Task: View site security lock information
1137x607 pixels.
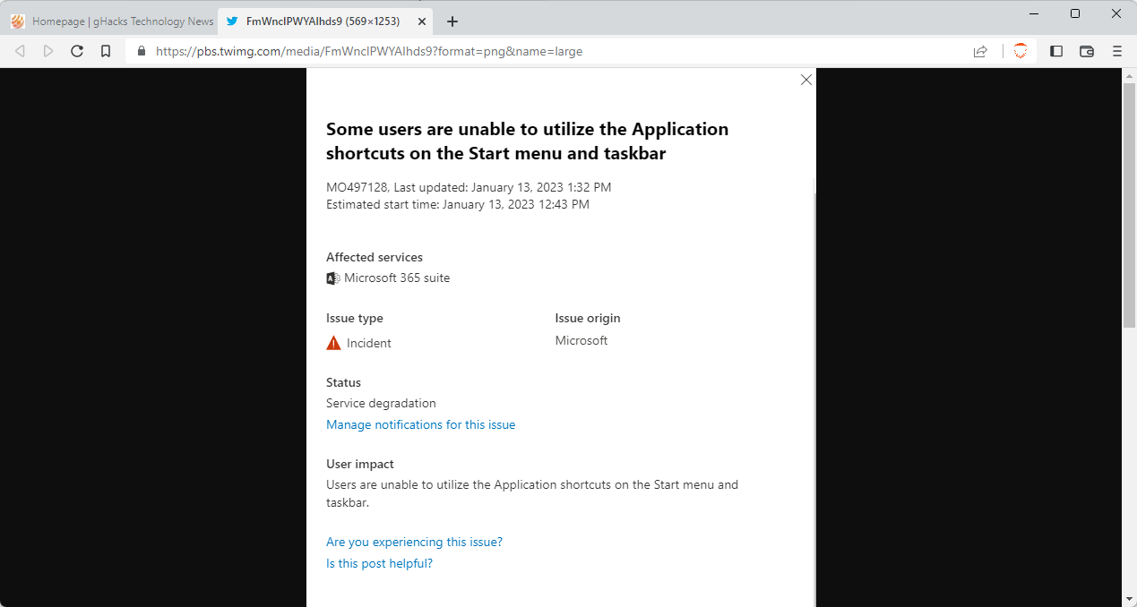Action: [x=141, y=52]
